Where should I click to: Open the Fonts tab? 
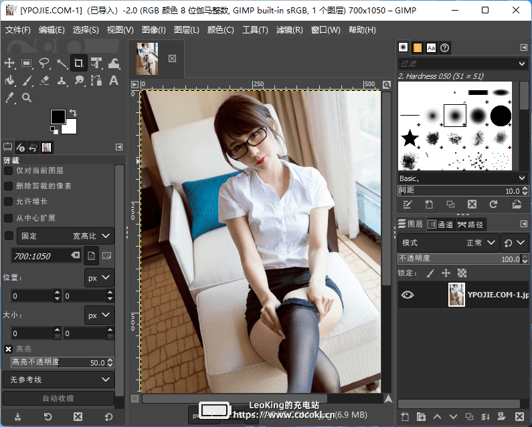(x=431, y=48)
